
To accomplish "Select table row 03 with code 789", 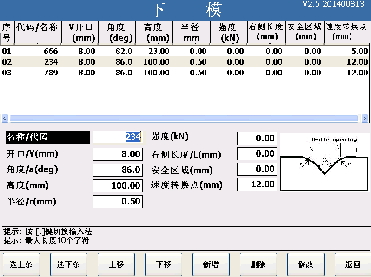I will tap(185, 73).
